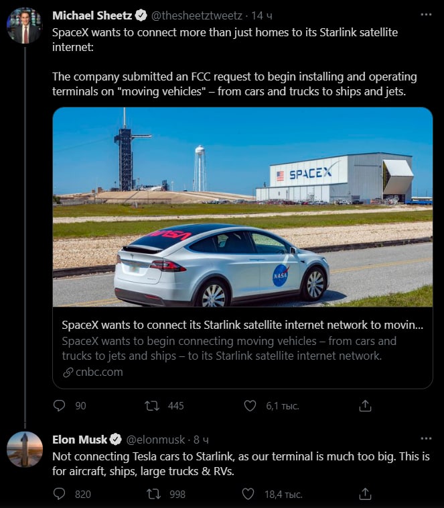Retweet Elon Musk's reply
This screenshot has height=508, width=444.
click(153, 494)
